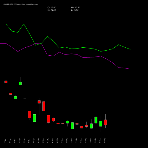Screen dimensions: 148x148
Task: Click the green indicator line's right end
Action: [x=130, y=49]
